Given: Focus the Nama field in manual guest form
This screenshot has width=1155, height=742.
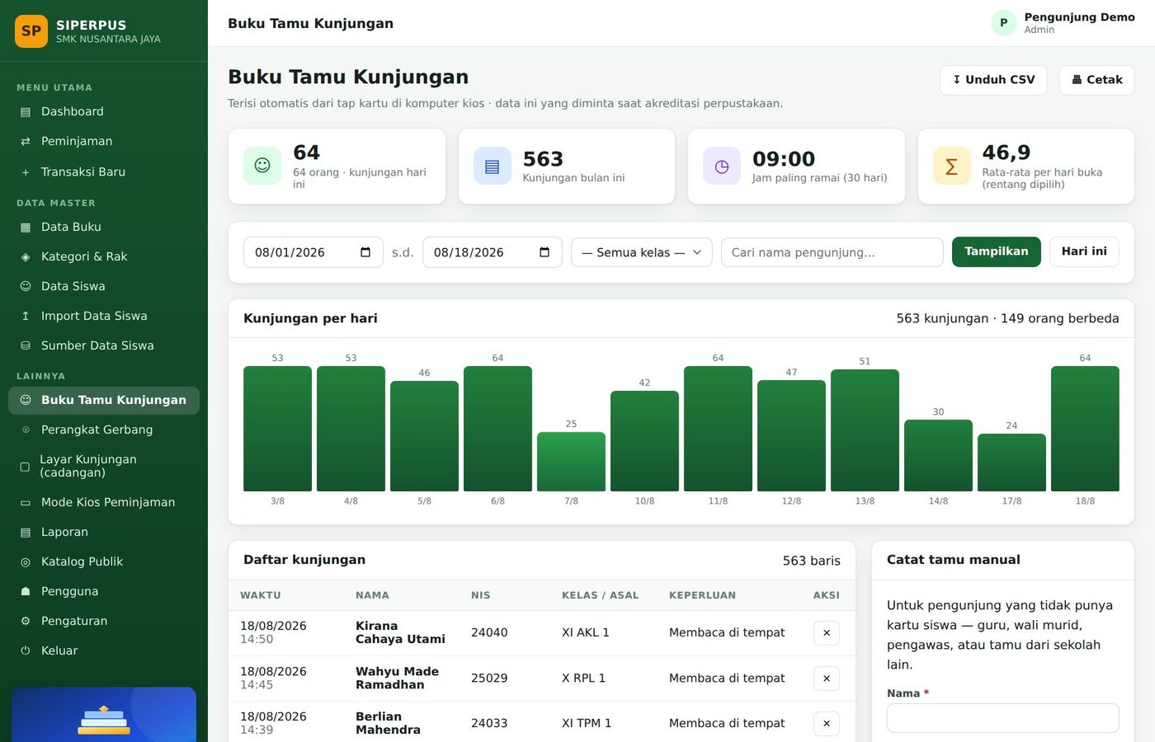Looking at the screenshot, I should 1003,718.
